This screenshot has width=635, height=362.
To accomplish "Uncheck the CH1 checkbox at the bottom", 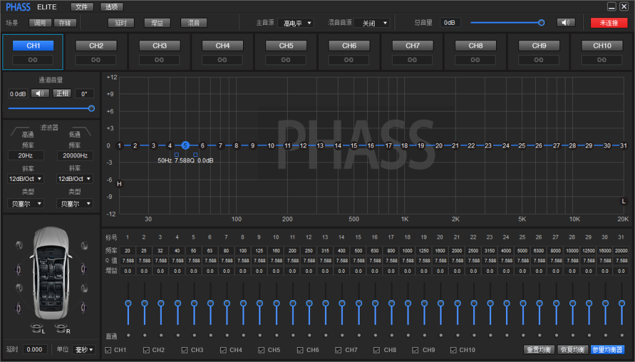I will pyautogui.click(x=108, y=350).
